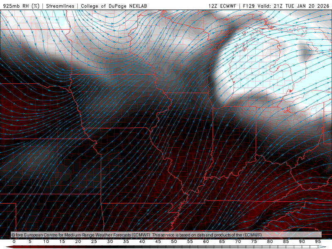Click the ECMWF copyright notice banner

(x=166, y=234)
